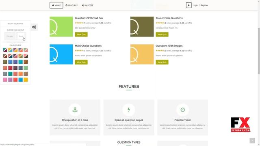
Task: Click the yellow Q thumbnail for Questions With Images
Action: [x=142, y=54]
